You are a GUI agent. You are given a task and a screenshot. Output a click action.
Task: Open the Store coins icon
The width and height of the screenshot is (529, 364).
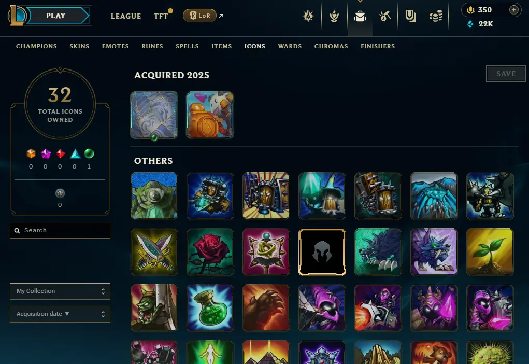coord(436,16)
